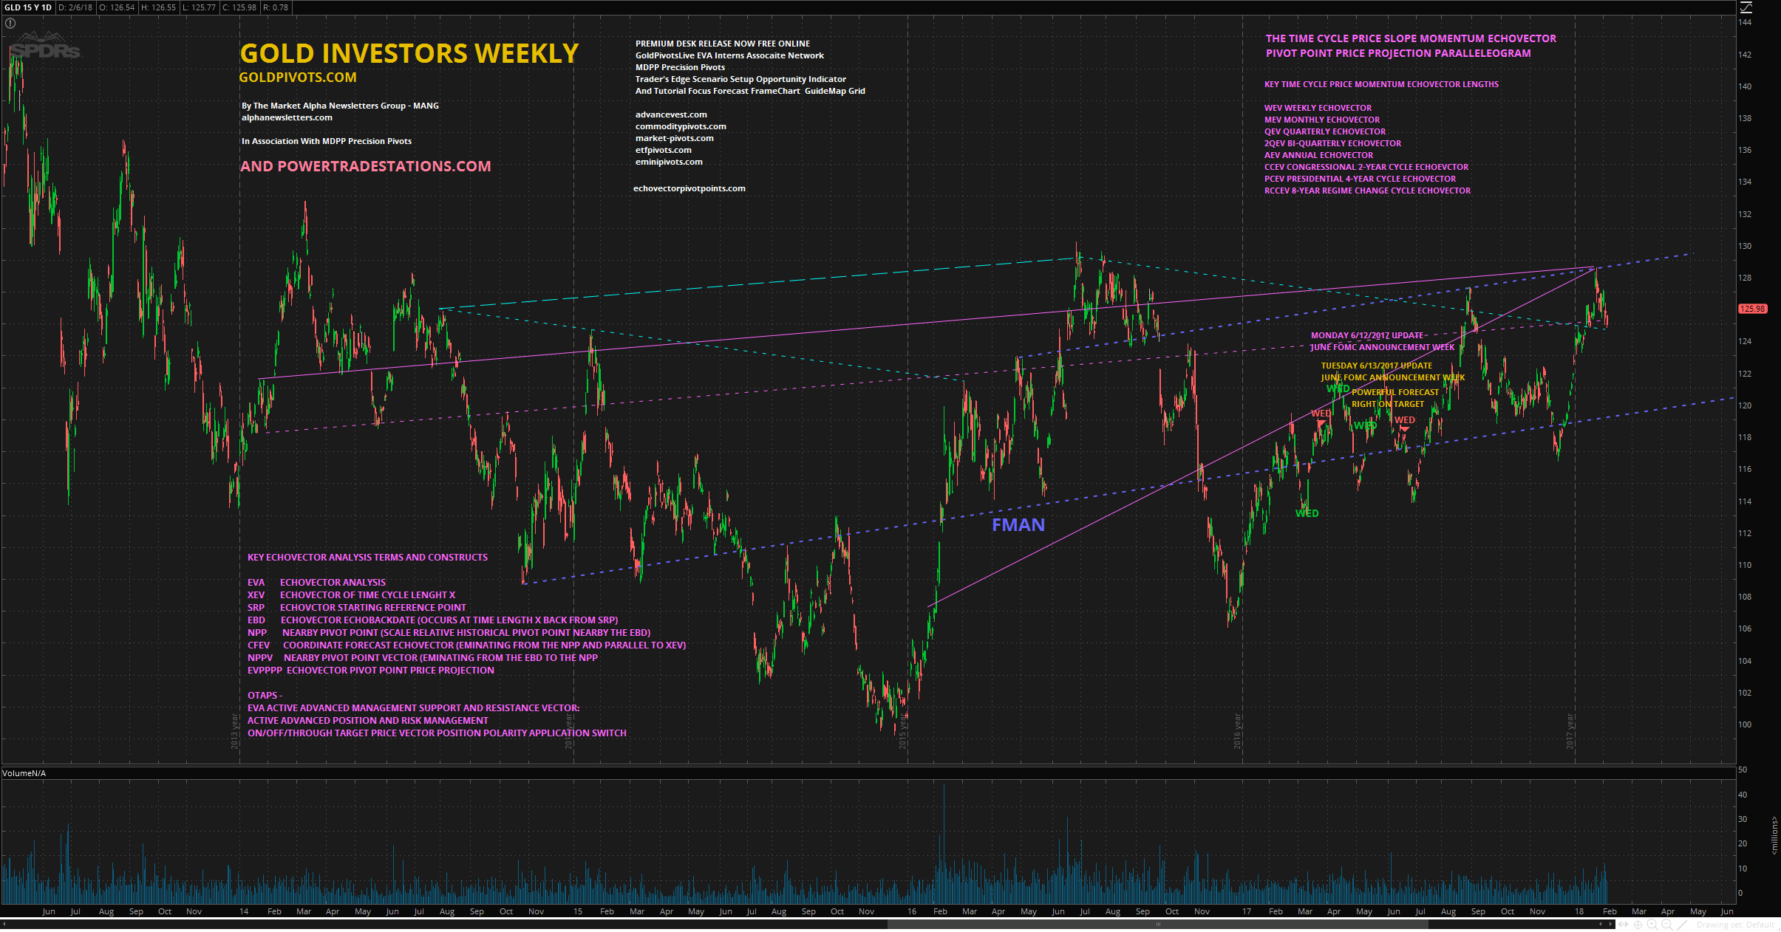Image resolution: width=1781 pixels, height=932 pixels.
Task: Click the 125.98 current price bubble
Action: [x=1752, y=309]
